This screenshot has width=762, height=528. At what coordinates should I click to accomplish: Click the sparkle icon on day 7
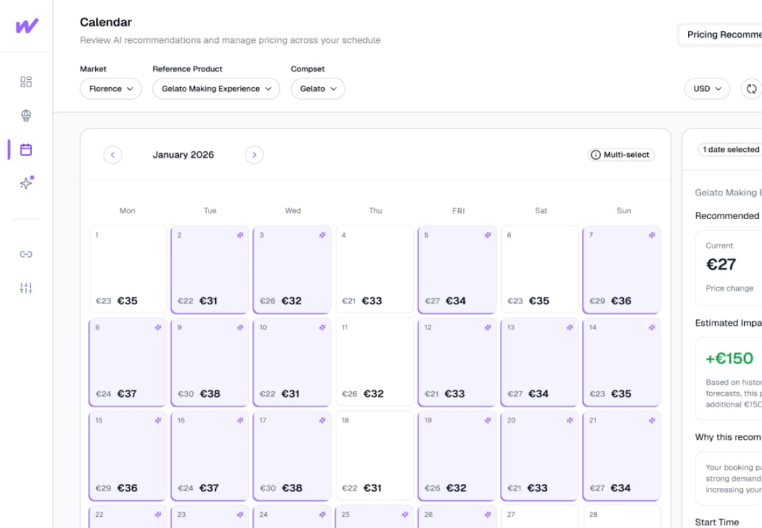652,235
